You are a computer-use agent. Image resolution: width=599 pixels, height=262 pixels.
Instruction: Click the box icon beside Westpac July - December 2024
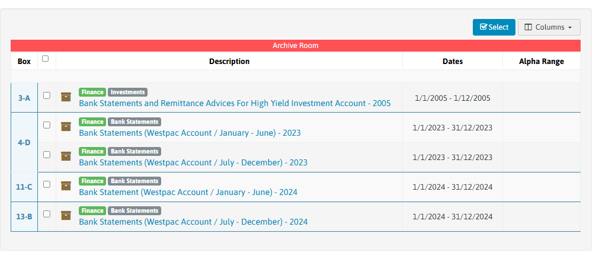[x=66, y=215]
